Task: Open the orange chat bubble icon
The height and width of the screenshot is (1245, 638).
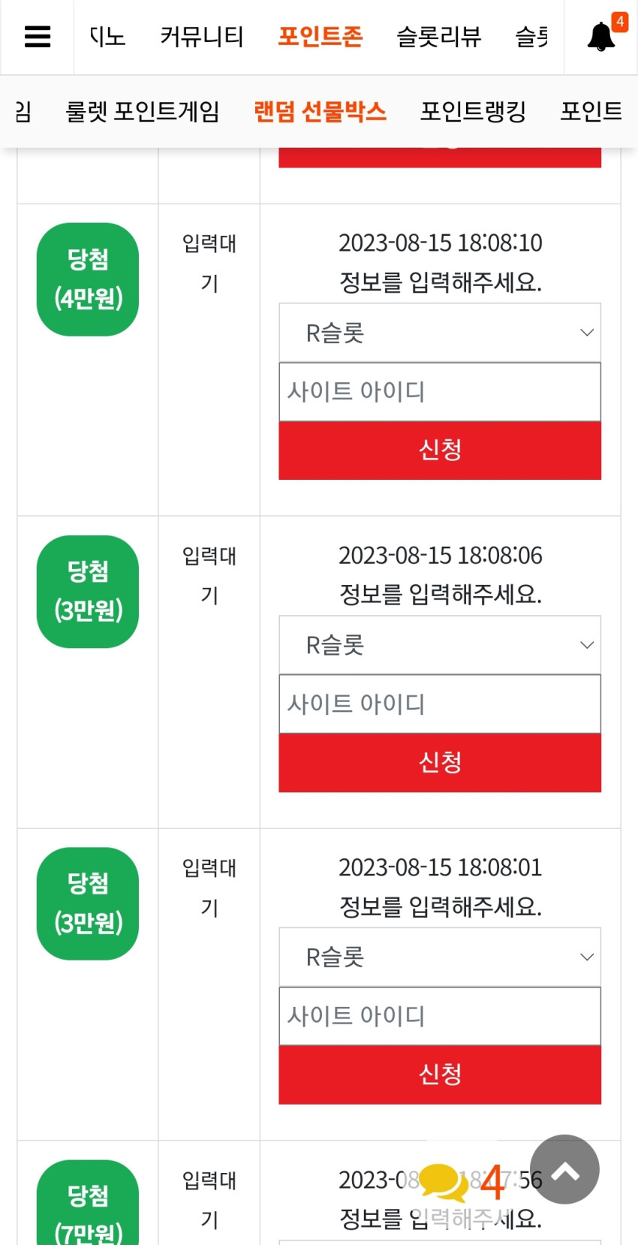Action: [443, 1182]
